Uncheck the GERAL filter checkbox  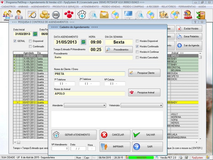point(15,41)
